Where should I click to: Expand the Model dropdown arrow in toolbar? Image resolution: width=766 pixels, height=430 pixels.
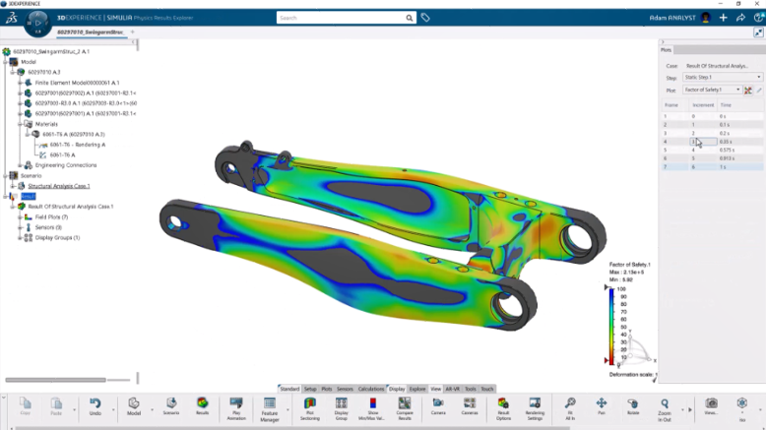point(152,409)
